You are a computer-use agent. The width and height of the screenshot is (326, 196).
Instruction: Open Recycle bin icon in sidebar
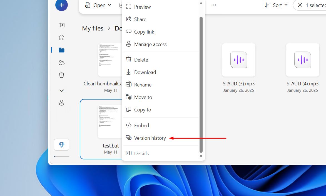[x=61, y=75]
